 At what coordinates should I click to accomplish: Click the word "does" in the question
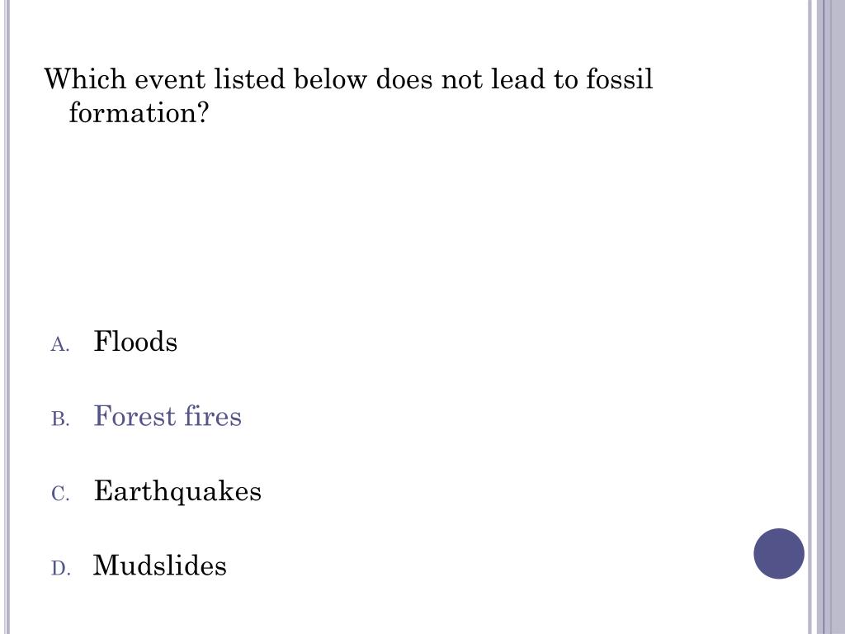[404, 80]
